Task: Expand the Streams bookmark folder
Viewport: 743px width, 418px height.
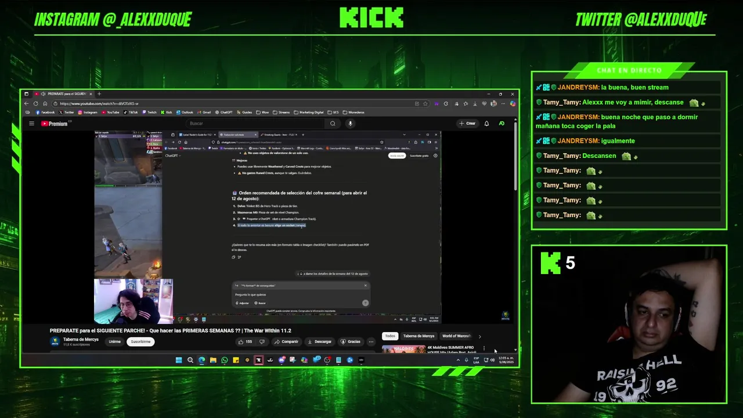Action: tap(281, 112)
